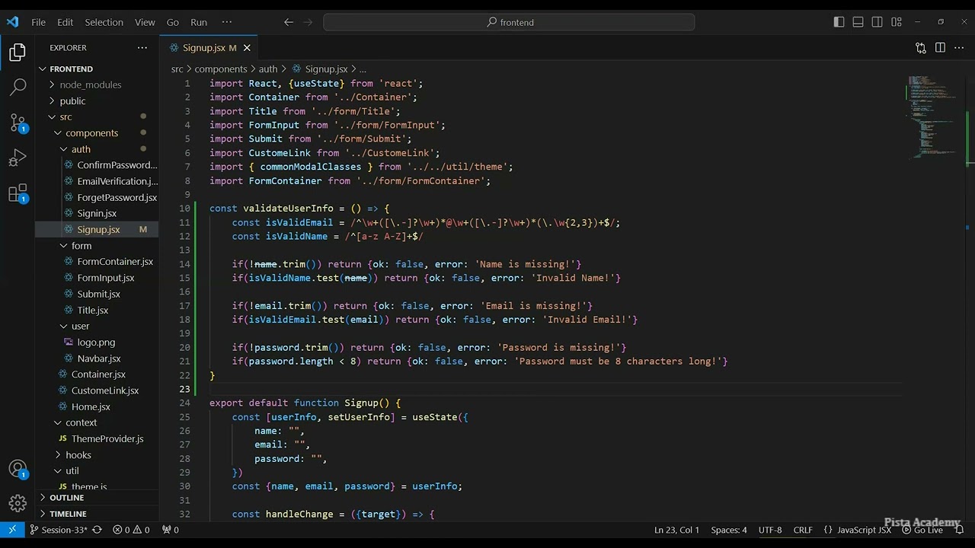Open notifications bell in status bar
The width and height of the screenshot is (975, 548).
pos(960,530)
